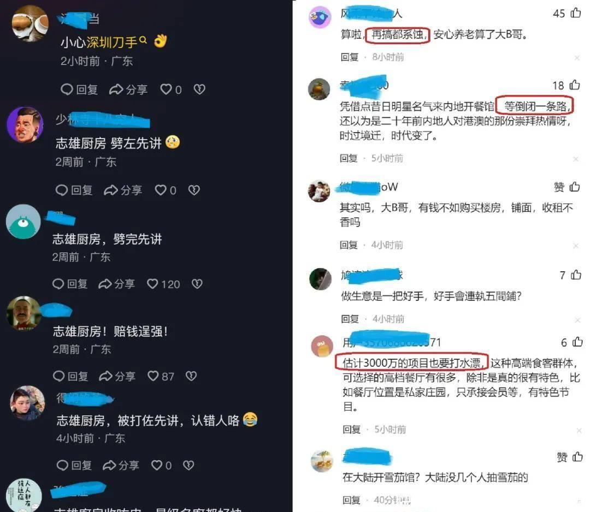Toggle the heart with 87 likes
This screenshot has width=590, height=512.
153,376
